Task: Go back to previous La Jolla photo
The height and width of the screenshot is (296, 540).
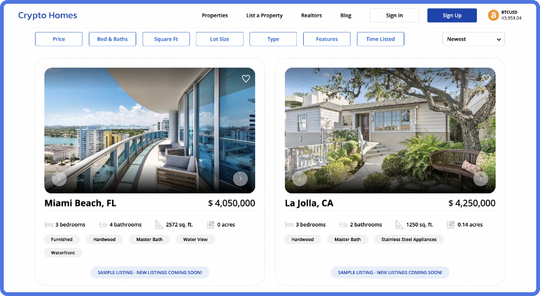Action: [x=299, y=179]
